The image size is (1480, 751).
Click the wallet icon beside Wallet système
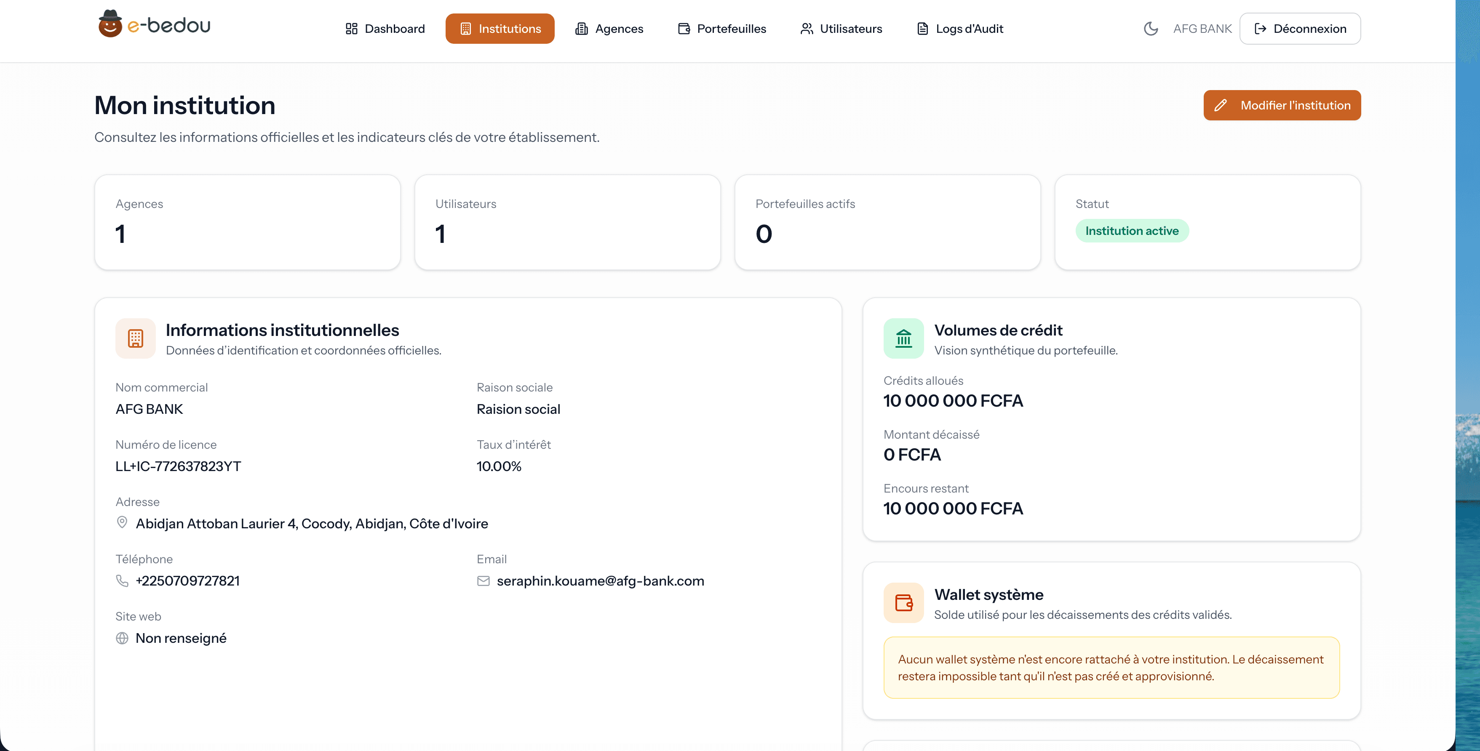point(904,603)
